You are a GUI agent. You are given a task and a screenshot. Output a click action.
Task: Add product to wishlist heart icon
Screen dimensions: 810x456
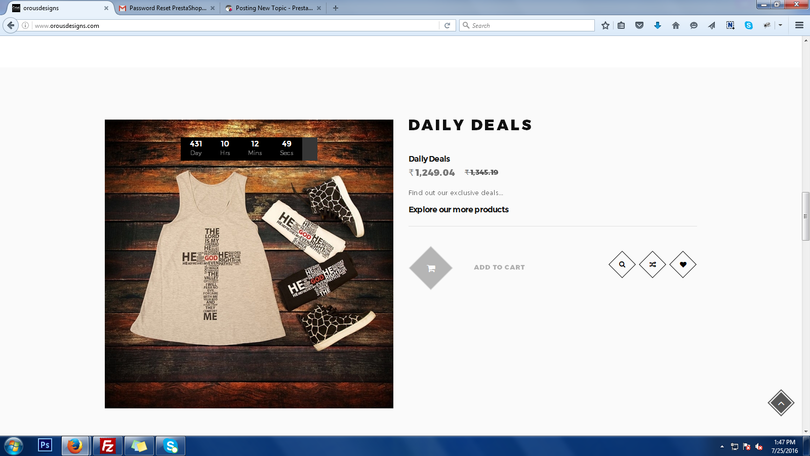coord(683,264)
